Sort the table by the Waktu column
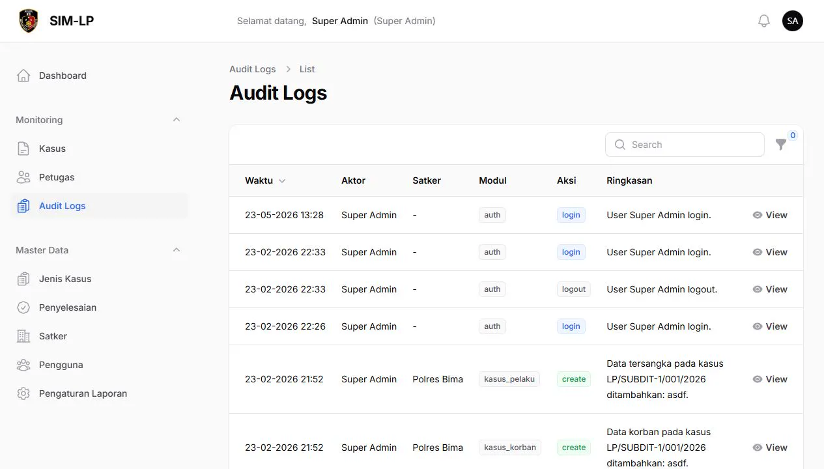Viewport: 824px width, 469px height. pos(265,180)
